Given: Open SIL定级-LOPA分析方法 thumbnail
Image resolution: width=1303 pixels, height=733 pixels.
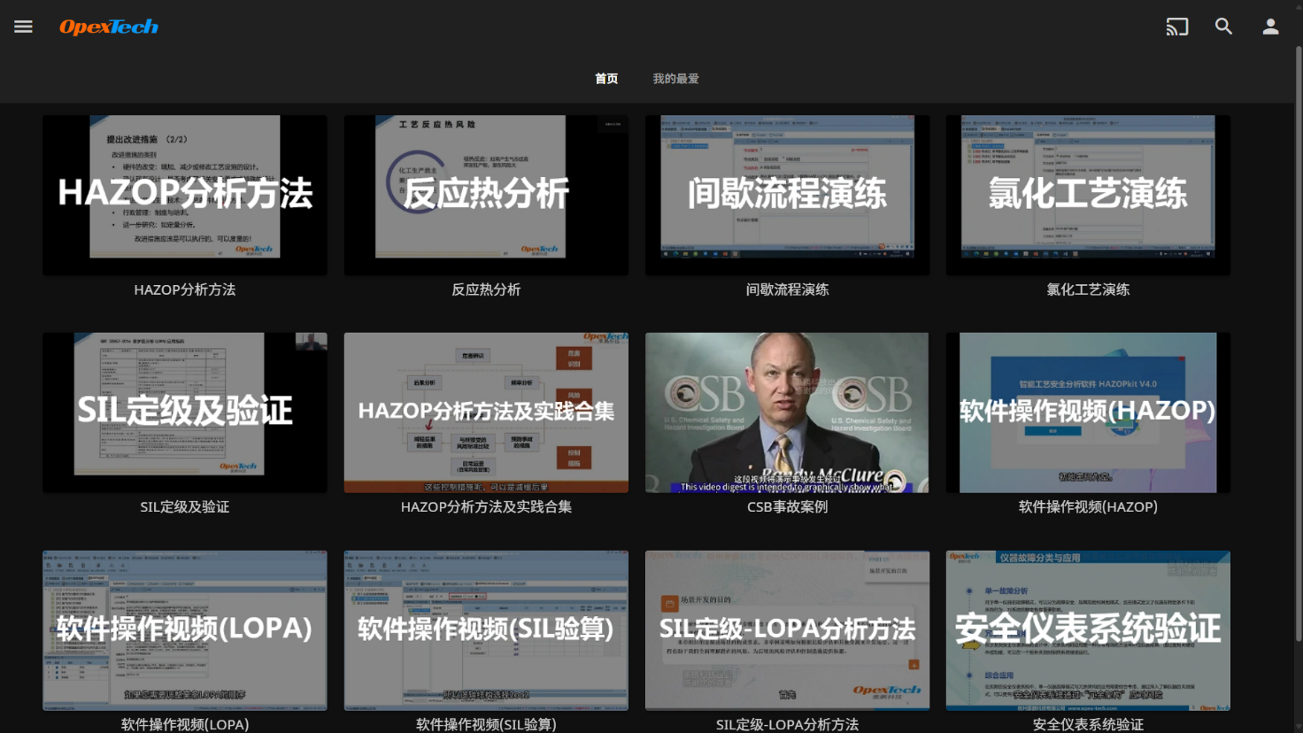Looking at the screenshot, I should click(787, 630).
